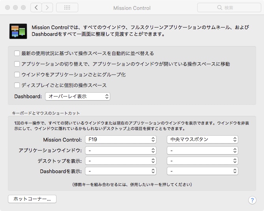Open Dashboardを表示 mouse shortcut dropdown
The image size is (264, 211).
click(x=202, y=171)
